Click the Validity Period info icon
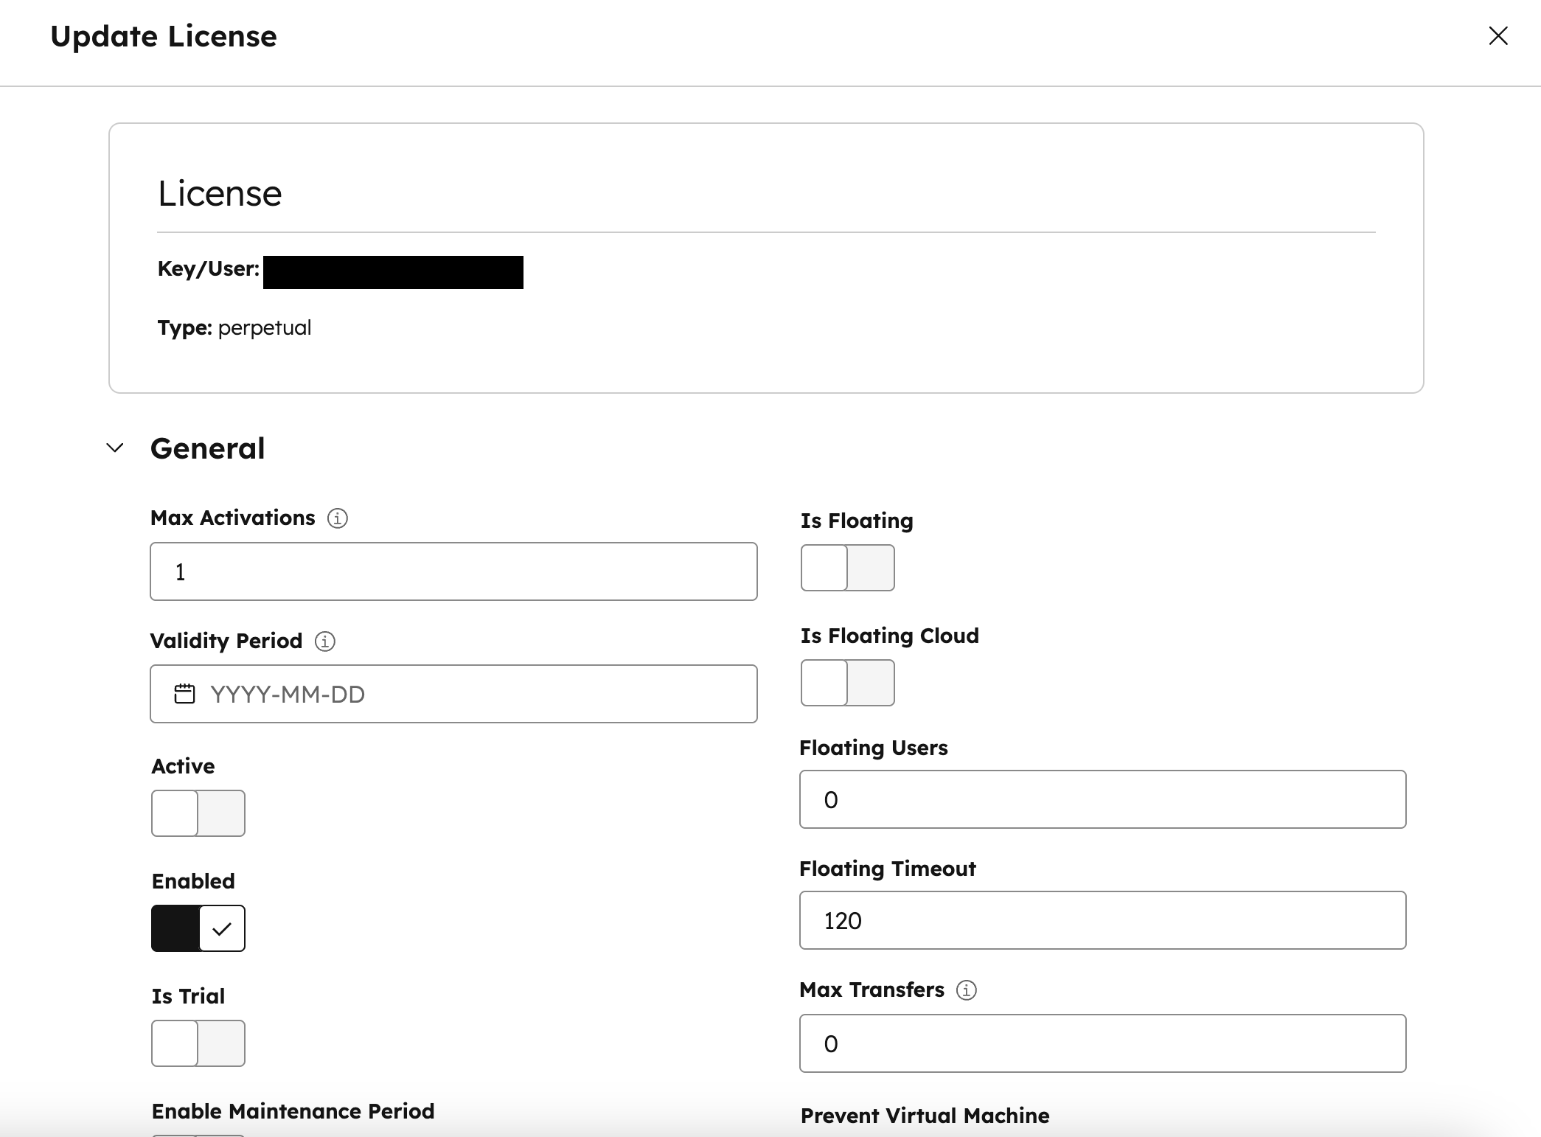The image size is (1541, 1137). click(x=325, y=641)
